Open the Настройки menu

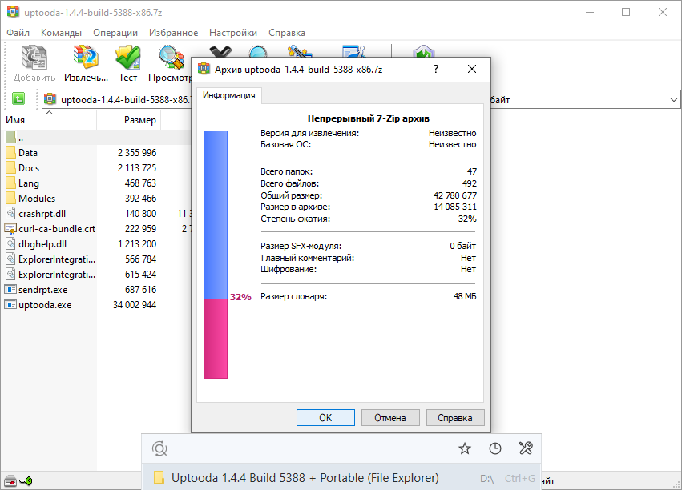pyautogui.click(x=233, y=33)
